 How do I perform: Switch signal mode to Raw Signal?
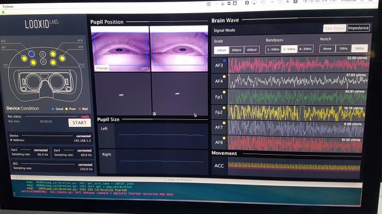click(335, 28)
